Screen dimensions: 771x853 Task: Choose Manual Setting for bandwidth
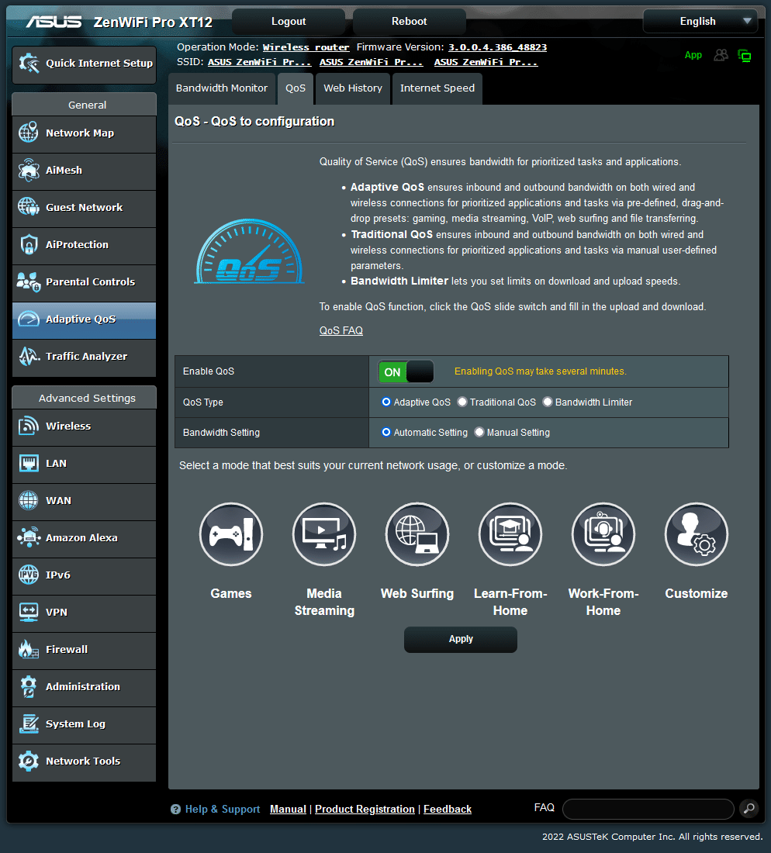[x=479, y=433]
